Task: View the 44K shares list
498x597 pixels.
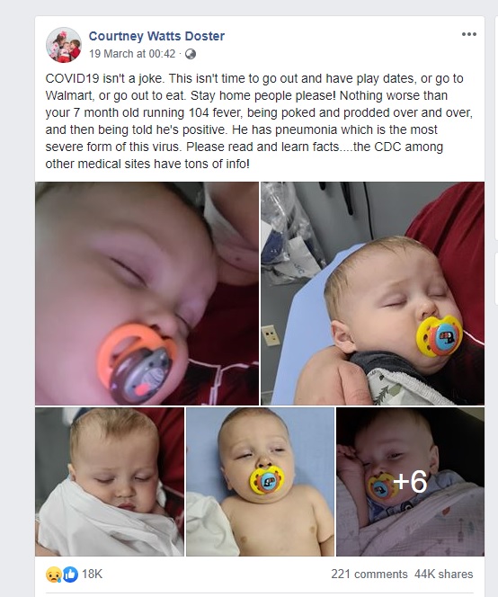Action: [443, 574]
